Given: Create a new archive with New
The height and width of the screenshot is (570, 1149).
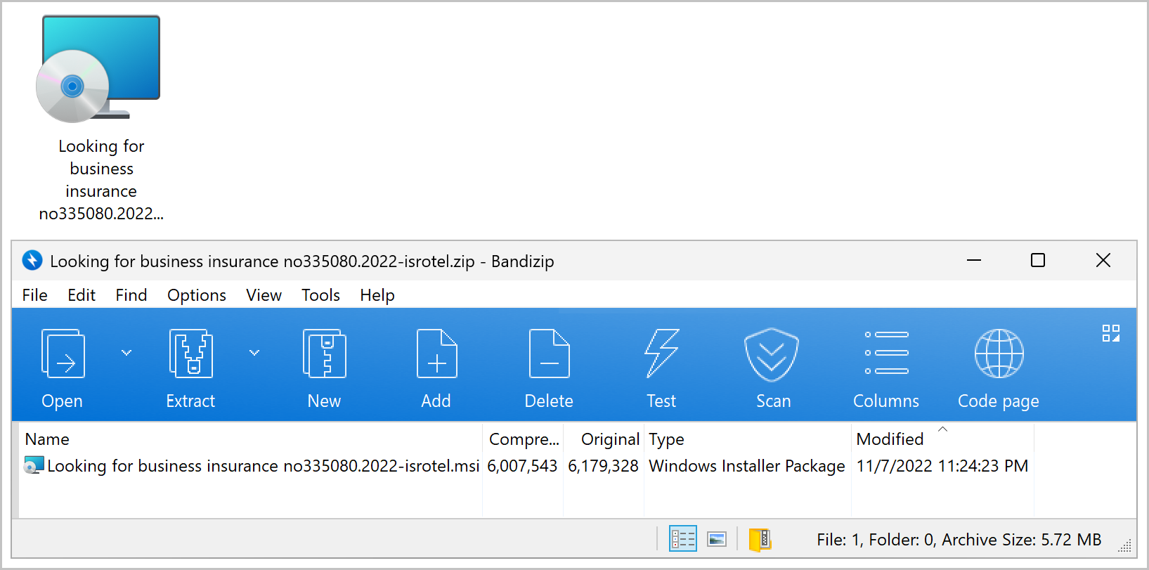Looking at the screenshot, I should 324,355.
